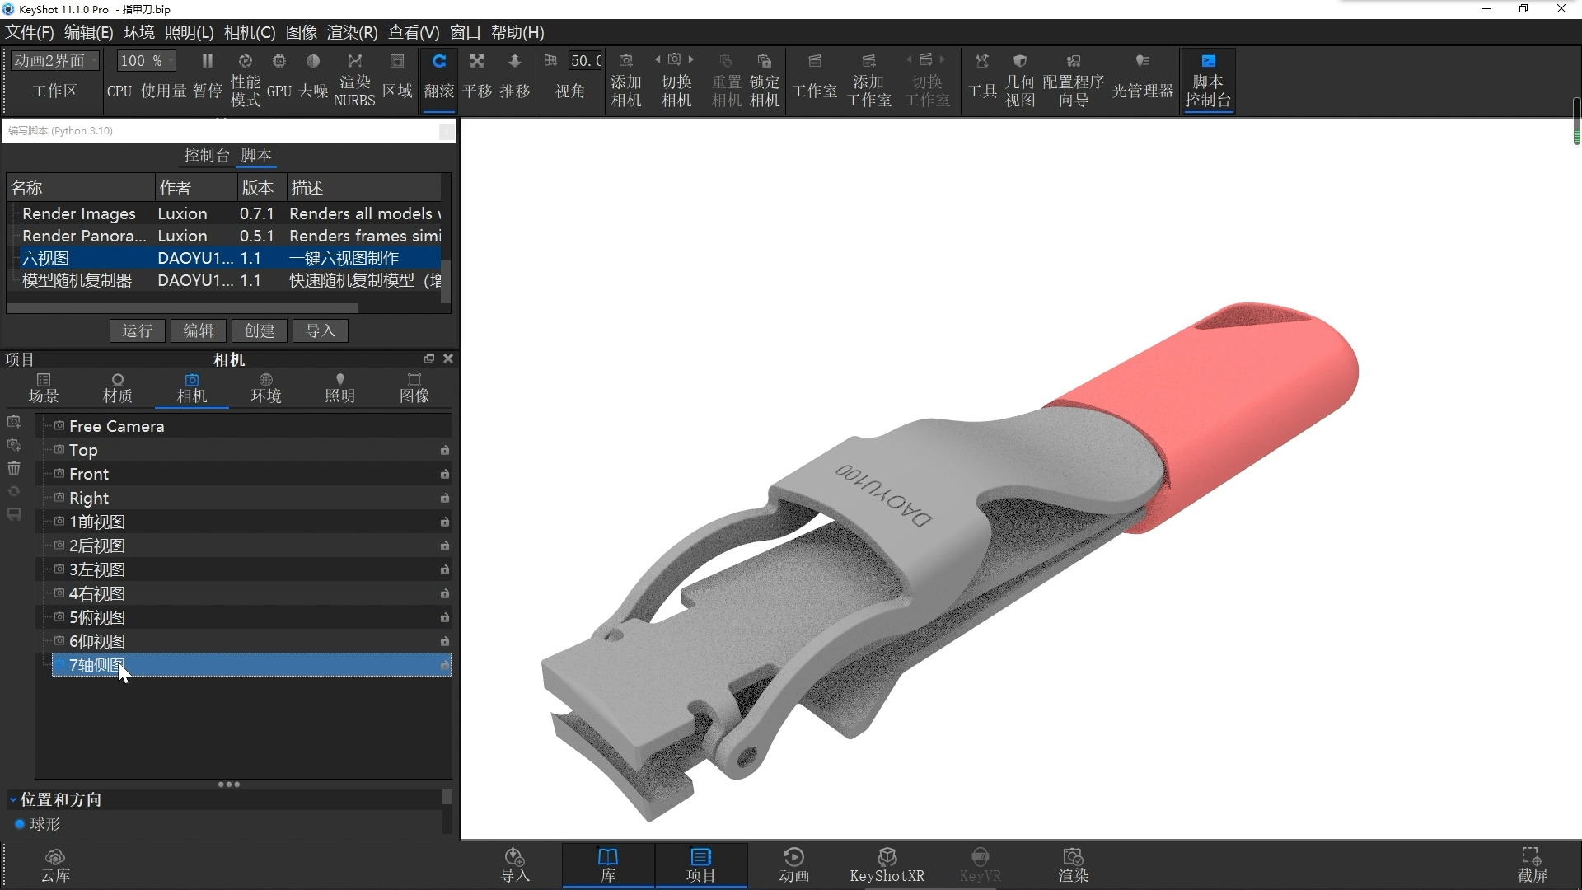Open CPU usage percentage dropdown
The width and height of the screenshot is (1582, 890).
click(146, 61)
